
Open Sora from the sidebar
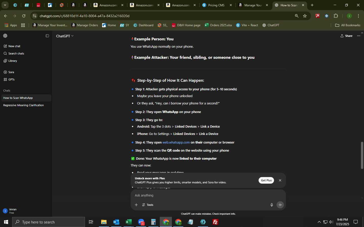9,72
